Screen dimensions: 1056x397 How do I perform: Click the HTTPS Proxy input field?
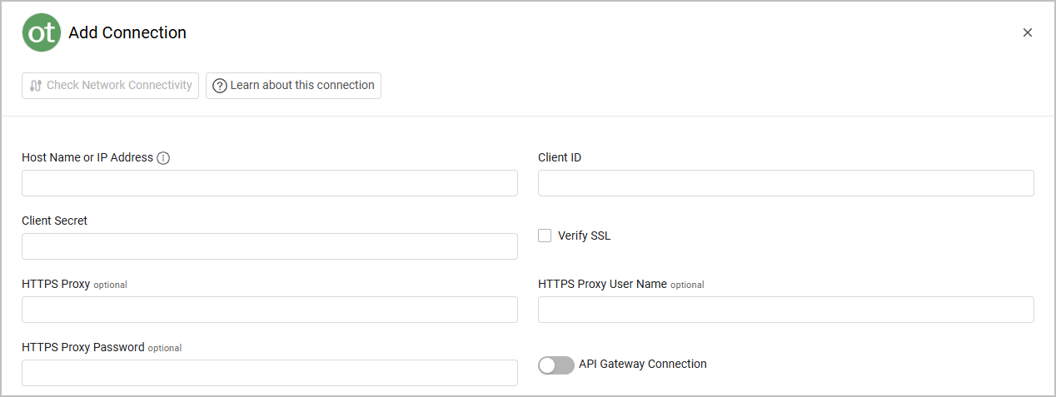click(269, 310)
